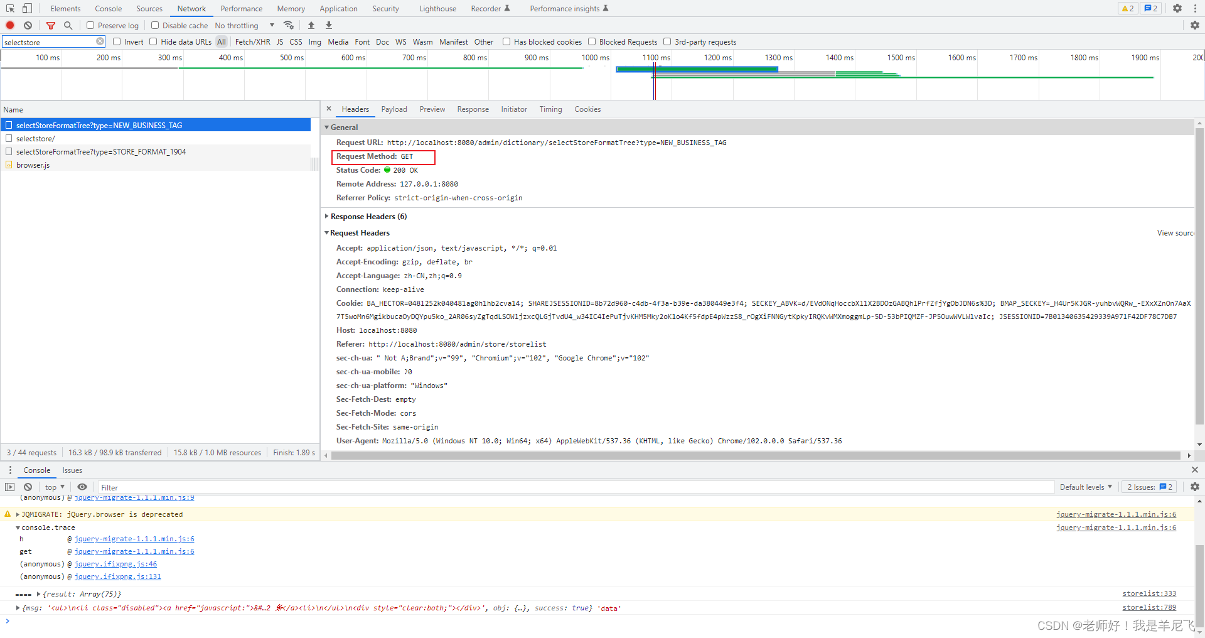Screen dimensions: 1205x638
Task: Create a live expression eye icon
Action: [82, 487]
